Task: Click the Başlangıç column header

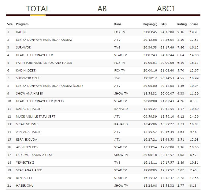Action: click(150, 24)
